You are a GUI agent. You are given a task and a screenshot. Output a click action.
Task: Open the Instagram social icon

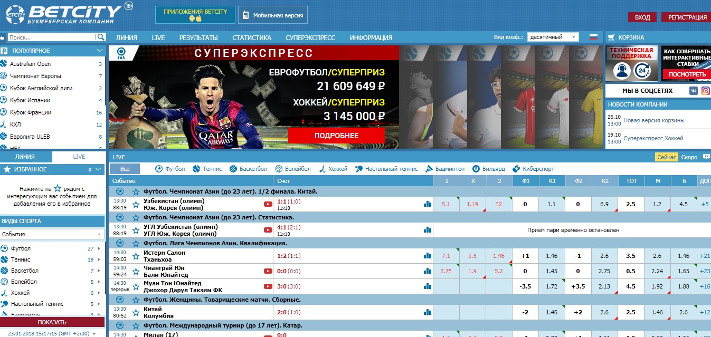pyautogui.click(x=705, y=91)
